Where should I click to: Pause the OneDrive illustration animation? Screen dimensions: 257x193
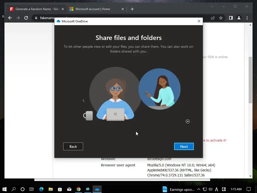(x=188, y=121)
